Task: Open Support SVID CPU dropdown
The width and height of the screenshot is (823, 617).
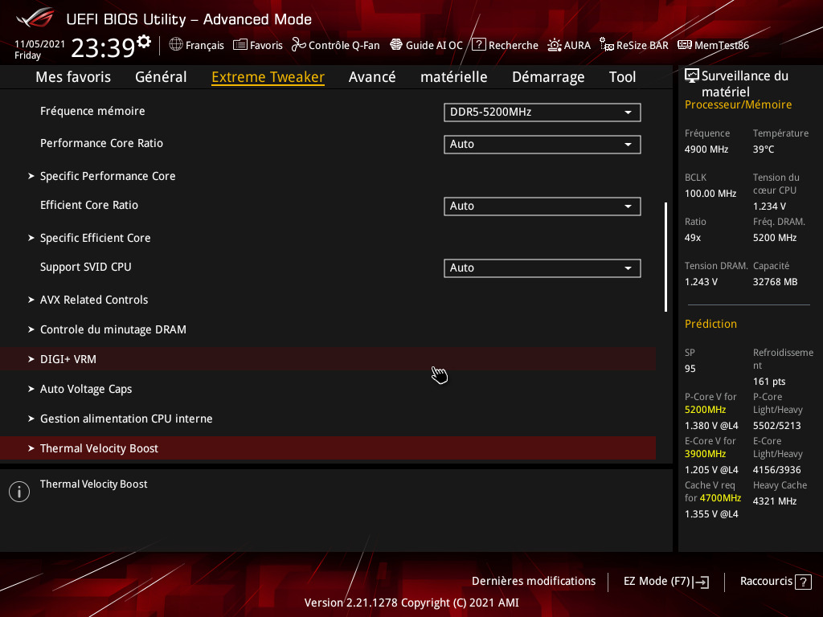Action: click(542, 268)
